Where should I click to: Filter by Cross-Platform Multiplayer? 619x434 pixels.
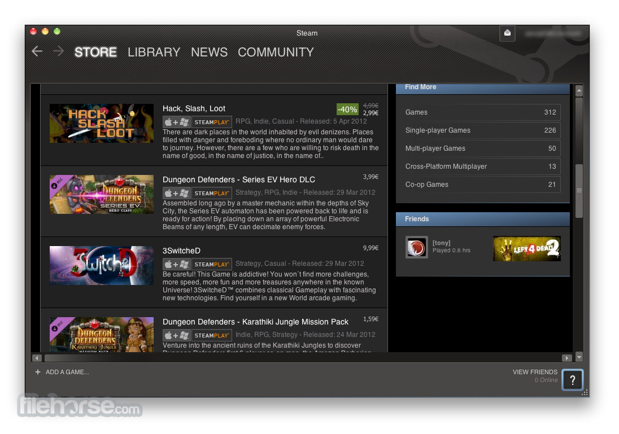(x=482, y=166)
